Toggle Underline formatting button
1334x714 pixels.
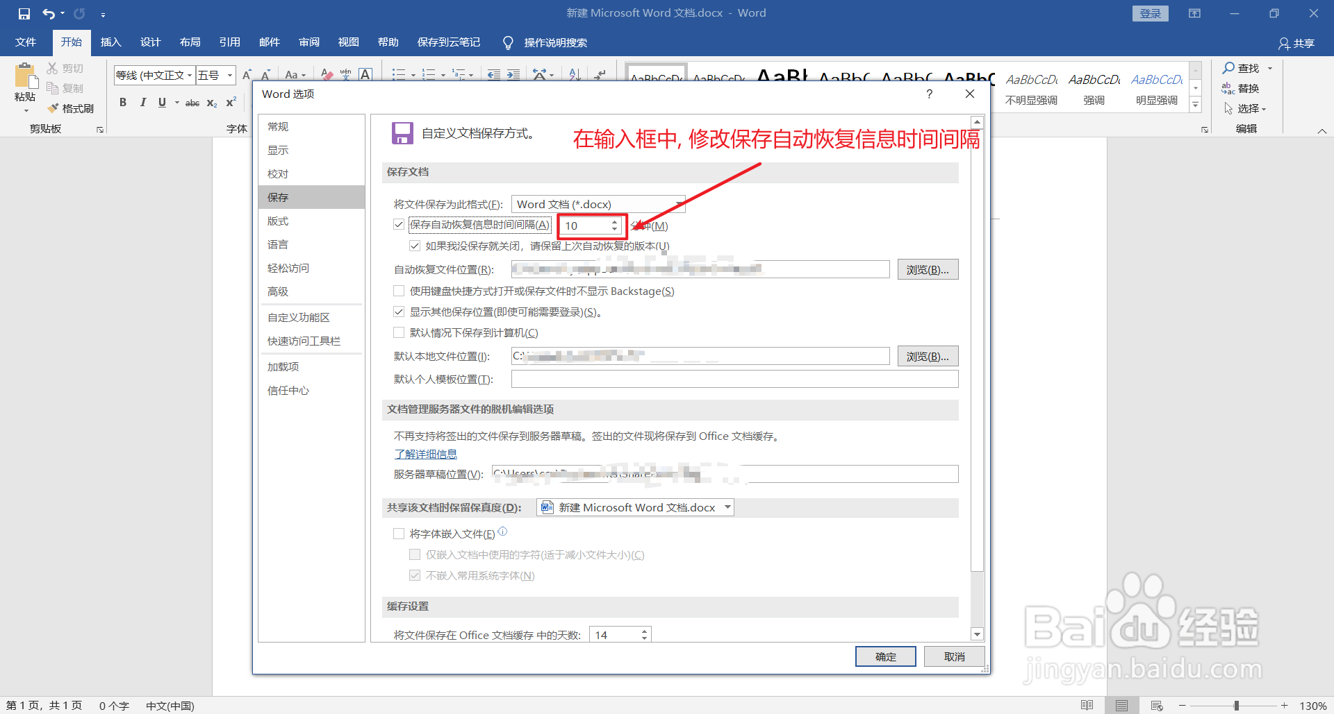tap(162, 103)
